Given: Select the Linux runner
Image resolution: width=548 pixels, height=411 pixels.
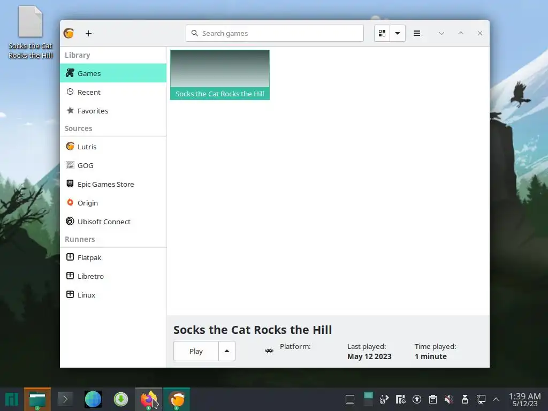Looking at the screenshot, I should click(x=113, y=295).
